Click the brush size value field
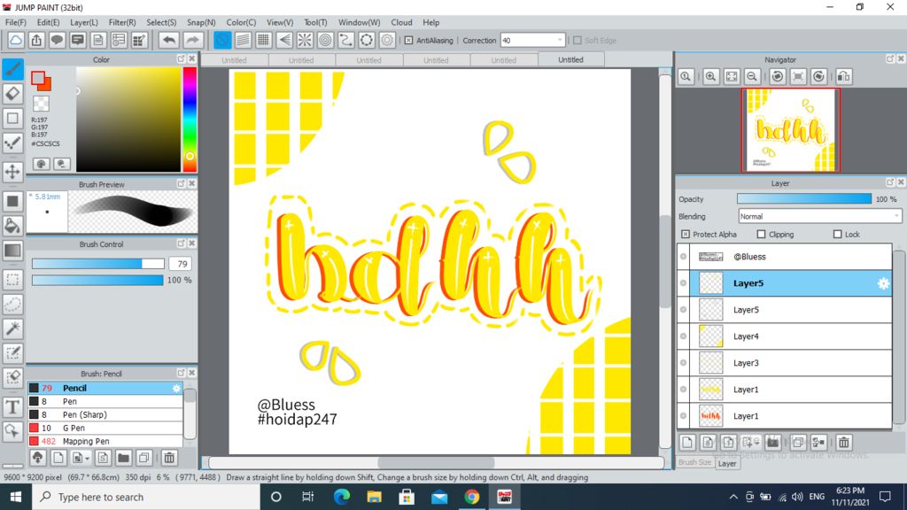This screenshot has height=510, width=907. click(x=181, y=264)
